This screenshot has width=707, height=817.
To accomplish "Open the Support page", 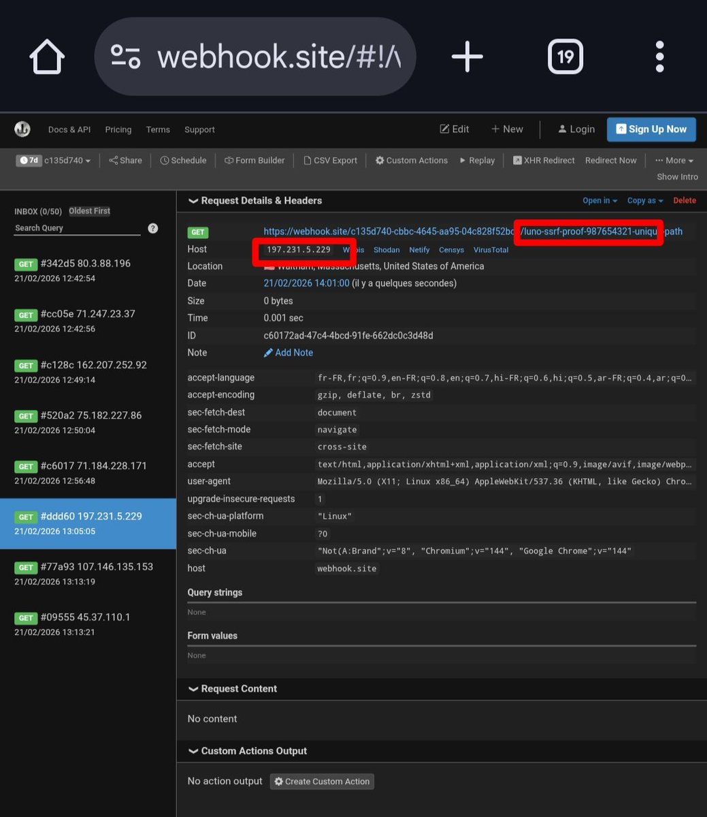I will 199,129.
